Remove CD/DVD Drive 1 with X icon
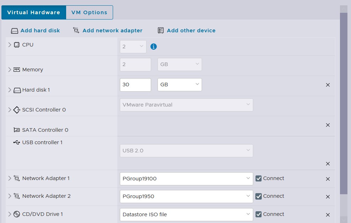Viewport: 351px width, 223px height. point(328,215)
